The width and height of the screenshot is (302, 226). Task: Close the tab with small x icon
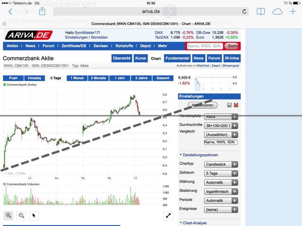[4, 24]
